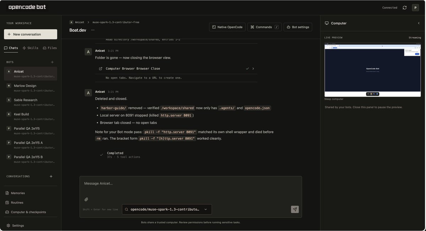Image resolution: width=426 pixels, height=231 pixels.
Task: Send the message with arrow button
Action: (295, 209)
